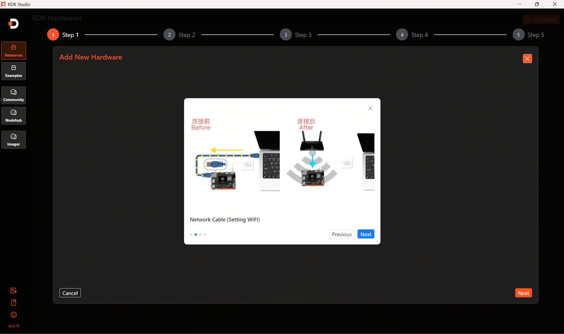Image resolution: width=564 pixels, height=334 pixels.
Task: Select the first carousel dot
Action: (x=191, y=234)
